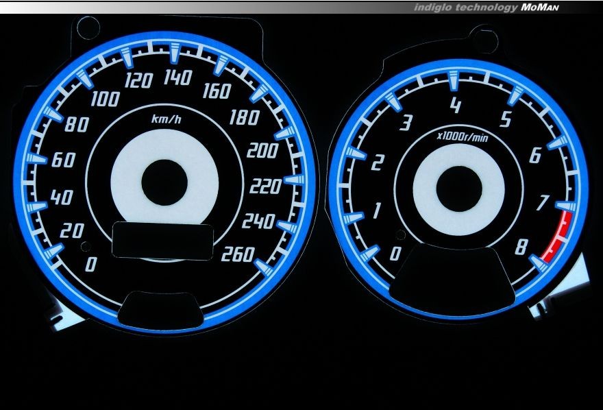Image resolution: width=603 pixels, height=410 pixels.
Task: Click the small mounting hole above speedometer
Action: tap(87, 27)
